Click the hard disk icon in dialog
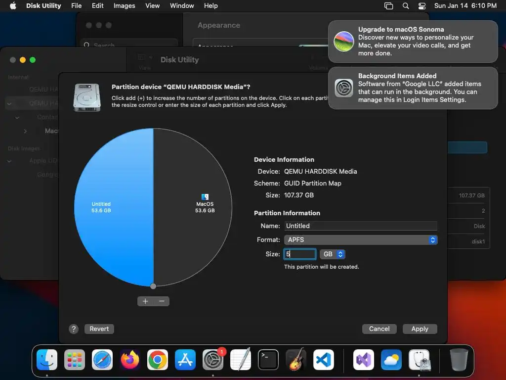506x380 pixels. click(87, 97)
